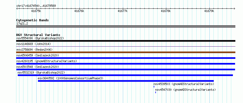
Task: Open variant label nsv4547030 (gnomADStructuralVariants)
Action: pyautogui.click(x=185, y=90)
